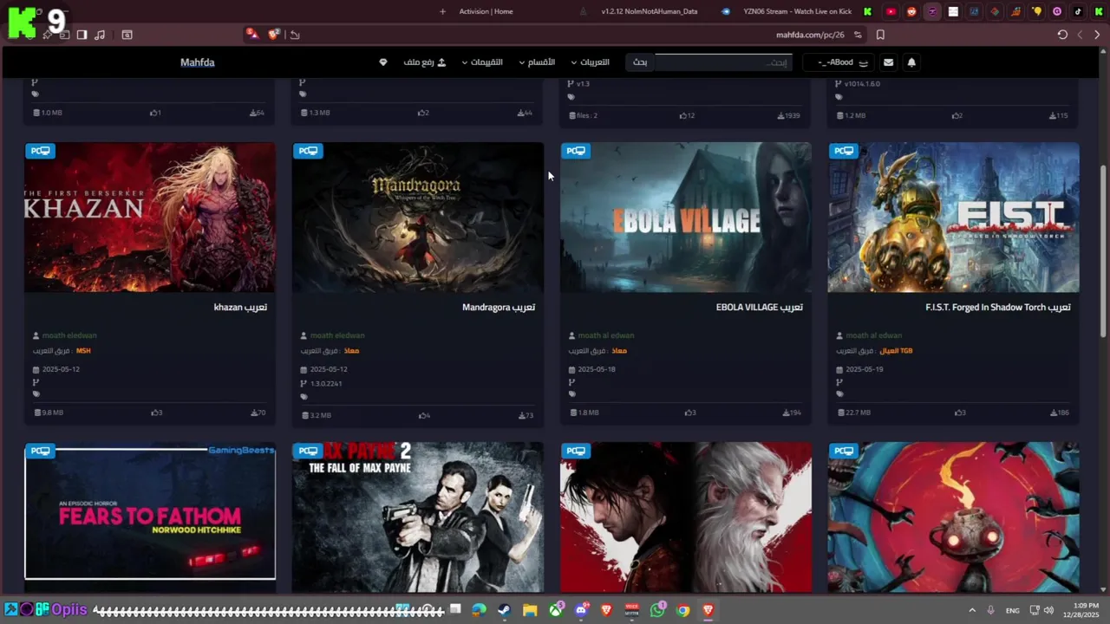The image size is (1110, 624).
Task: Switch to the v1.2.12 NoImNotAHuman_Data tab
Action: coord(650,11)
